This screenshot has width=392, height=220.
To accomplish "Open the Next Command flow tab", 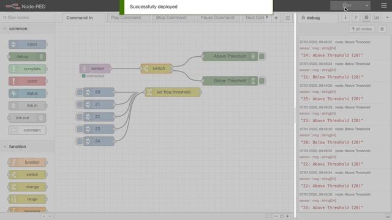I will pos(255,18).
